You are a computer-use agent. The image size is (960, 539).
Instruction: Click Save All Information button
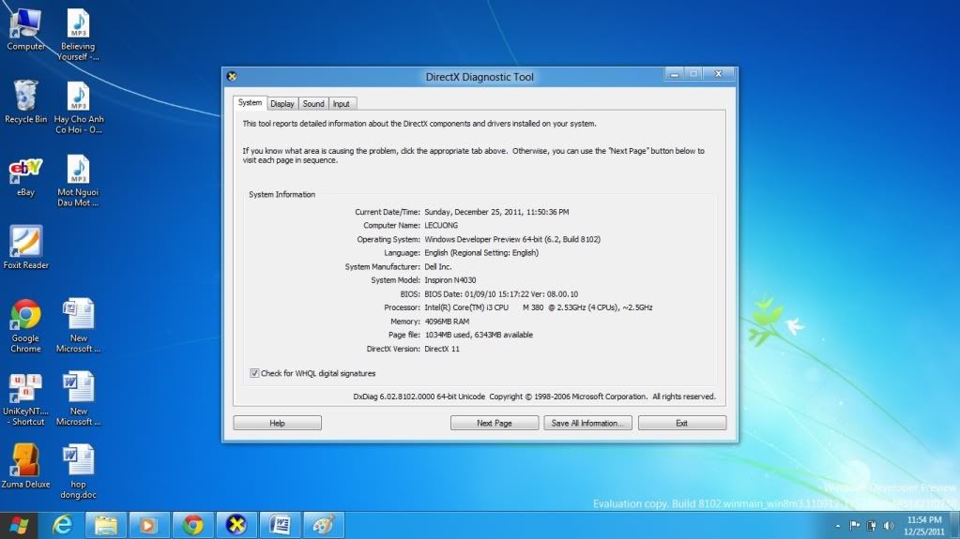pos(587,423)
